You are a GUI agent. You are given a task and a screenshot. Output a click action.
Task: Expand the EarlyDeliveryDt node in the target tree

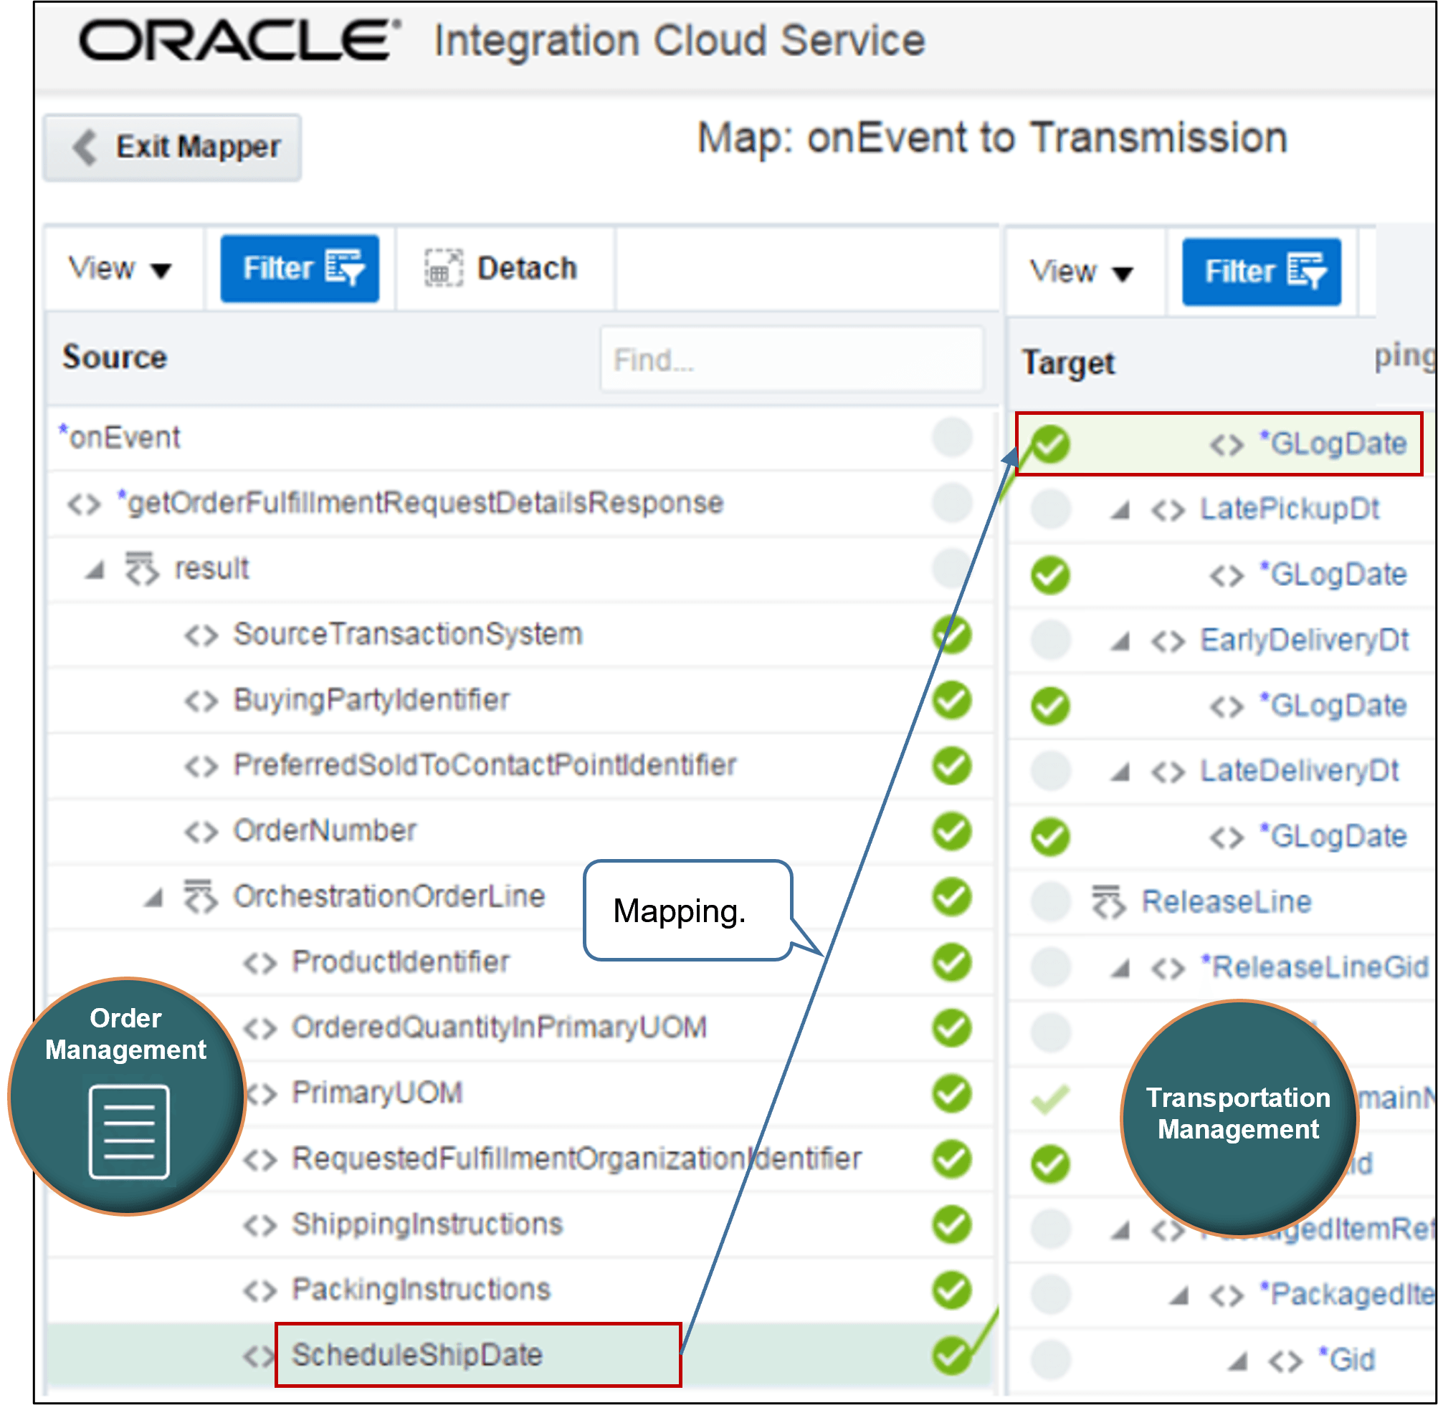1119,639
